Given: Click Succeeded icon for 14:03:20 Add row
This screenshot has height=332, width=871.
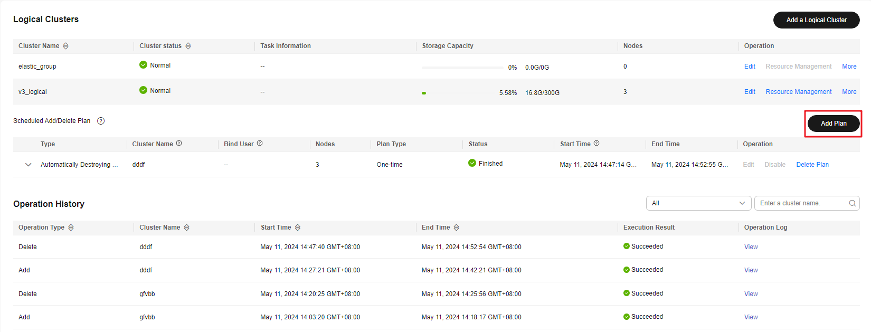Looking at the screenshot, I should pos(627,317).
